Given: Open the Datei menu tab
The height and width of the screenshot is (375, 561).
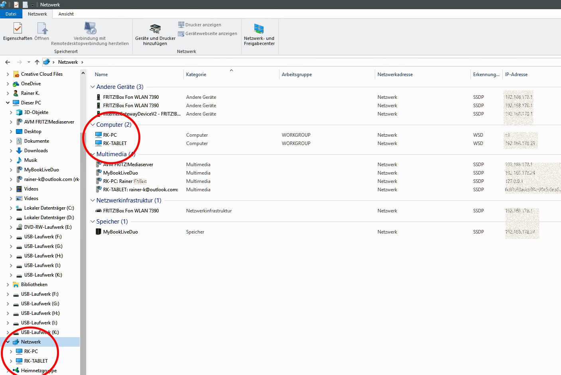Looking at the screenshot, I should (x=11, y=14).
